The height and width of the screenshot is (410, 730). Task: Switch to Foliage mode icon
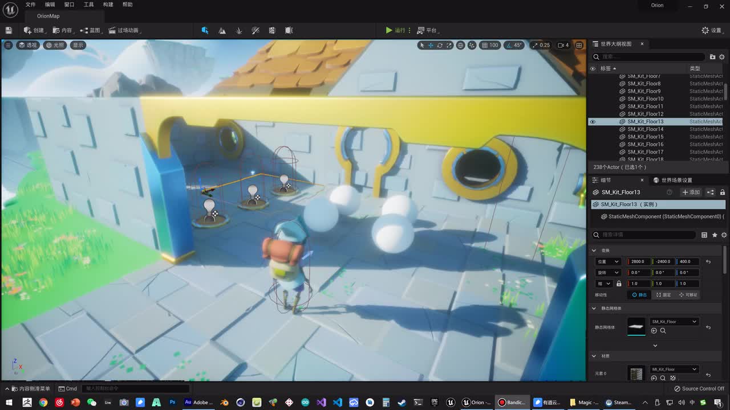tap(239, 30)
